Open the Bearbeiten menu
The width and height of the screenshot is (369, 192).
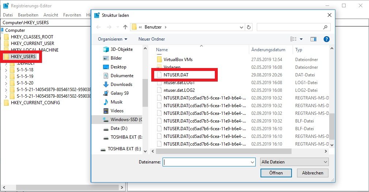[x=28, y=15]
